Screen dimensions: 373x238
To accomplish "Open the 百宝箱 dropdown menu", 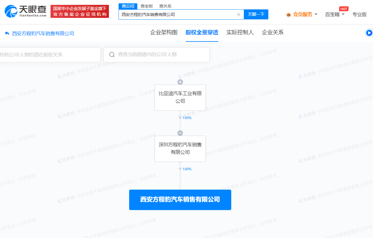I will (335, 14).
